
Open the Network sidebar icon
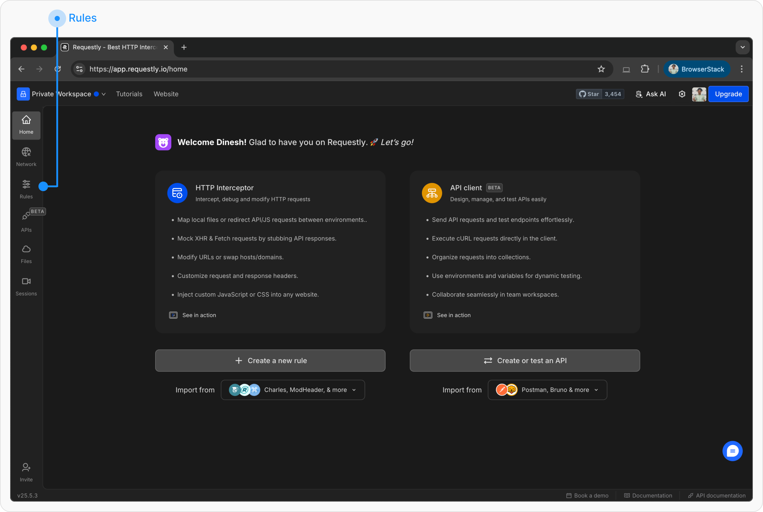point(26,152)
